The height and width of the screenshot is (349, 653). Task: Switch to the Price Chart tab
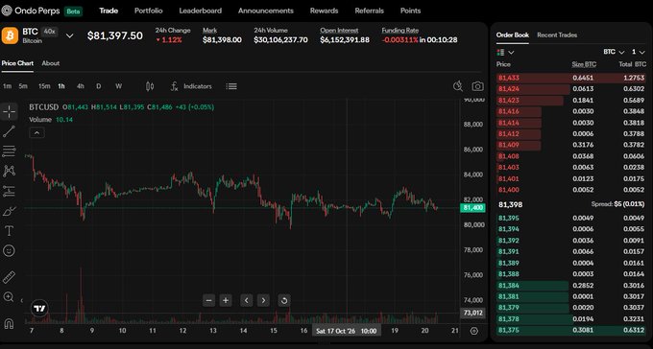point(17,63)
